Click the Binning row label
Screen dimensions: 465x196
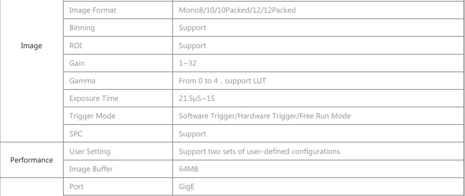pos(82,28)
